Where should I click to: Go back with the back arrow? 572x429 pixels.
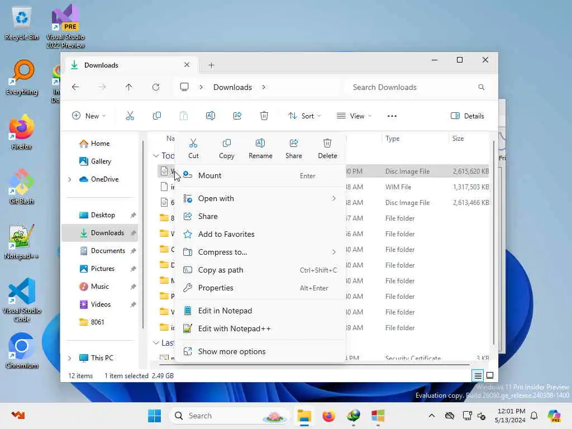pyautogui.click(x=75, y=87)
